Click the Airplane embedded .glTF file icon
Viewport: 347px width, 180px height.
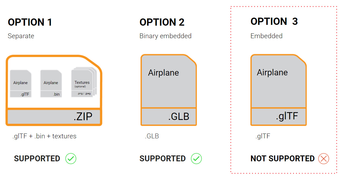[x=279, y=90]
